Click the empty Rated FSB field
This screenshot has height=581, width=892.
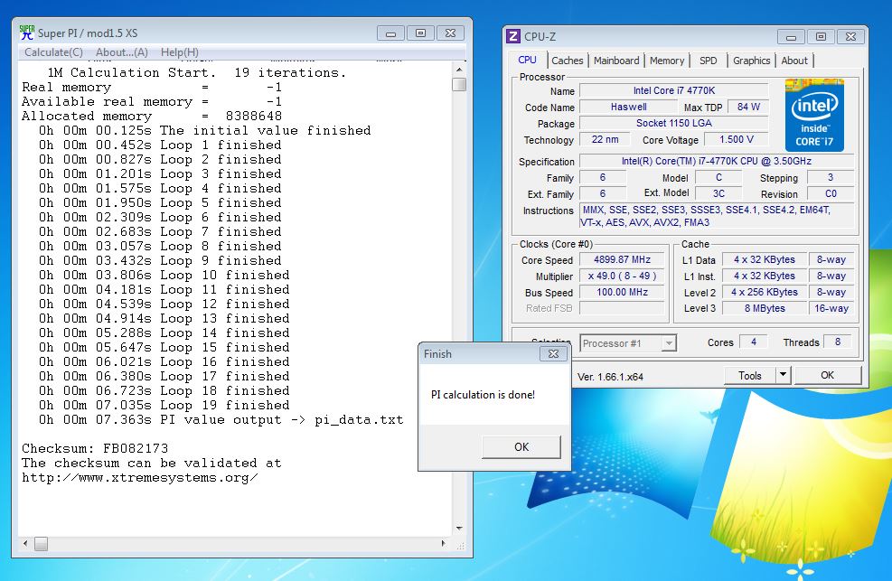click(x=622, y=308)
